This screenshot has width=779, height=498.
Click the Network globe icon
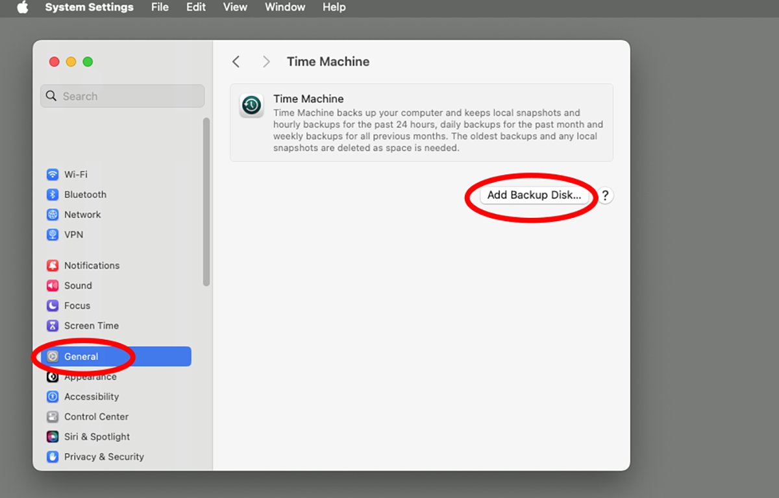coord(53,215)
